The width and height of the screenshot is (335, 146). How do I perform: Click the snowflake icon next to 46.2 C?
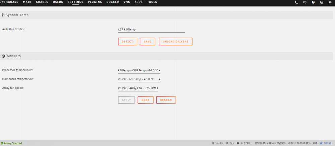[x=213, y=143]
